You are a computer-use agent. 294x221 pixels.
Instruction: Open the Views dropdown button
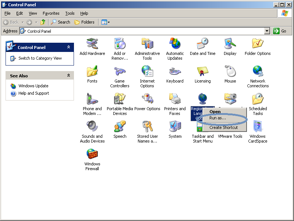coord(105,22)
